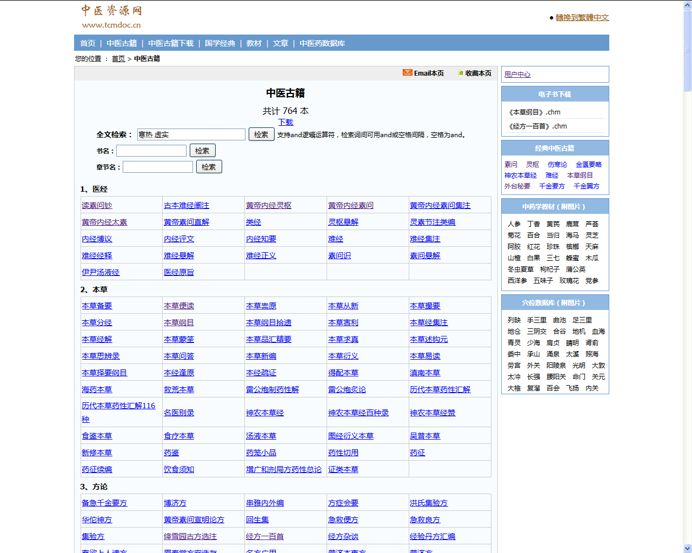
Task: Open the 中医药数据库 menu item
Action: [322, 43]
